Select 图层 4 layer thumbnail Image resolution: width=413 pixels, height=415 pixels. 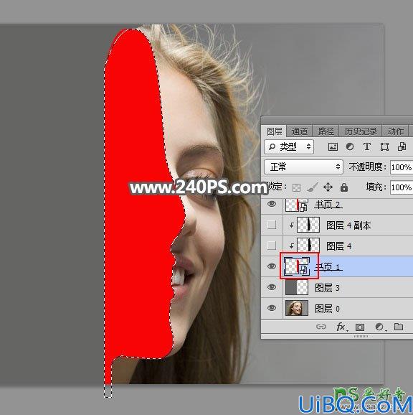point(308,246)
